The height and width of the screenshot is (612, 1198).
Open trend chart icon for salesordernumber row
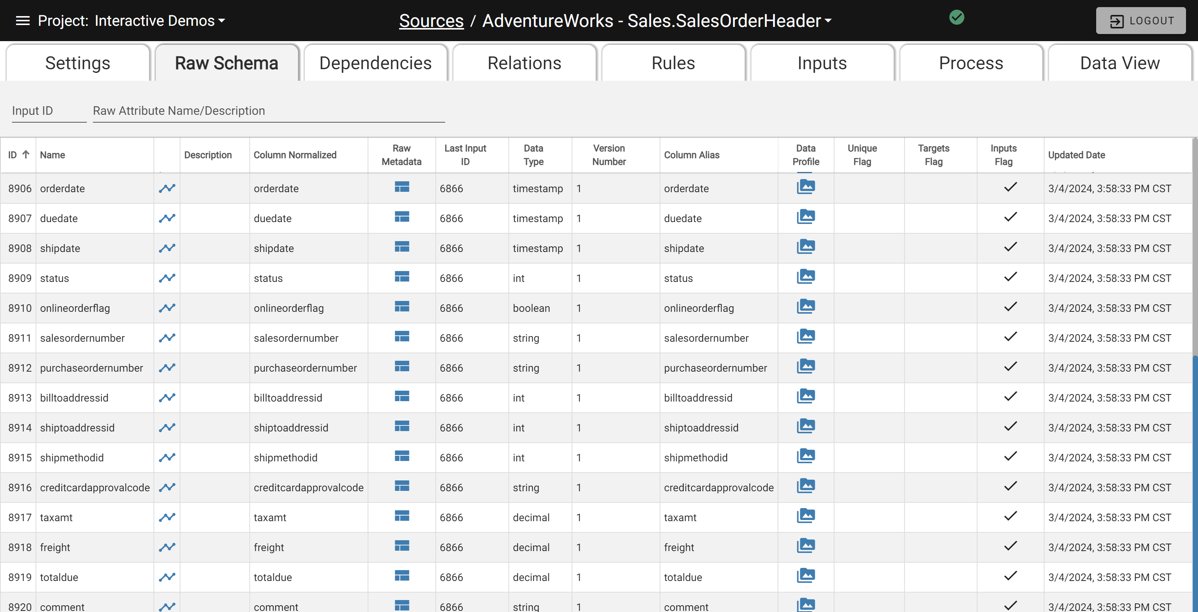tap(167, 338)
